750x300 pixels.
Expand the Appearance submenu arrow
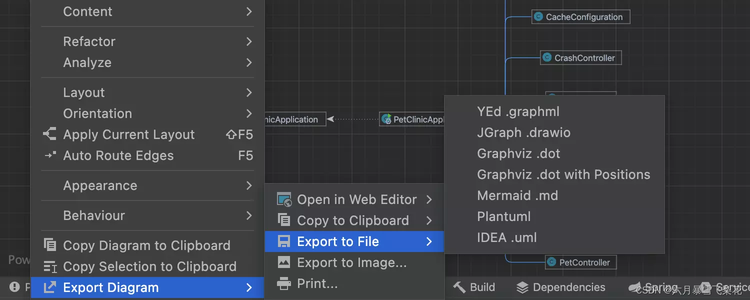tap(249, 185)
